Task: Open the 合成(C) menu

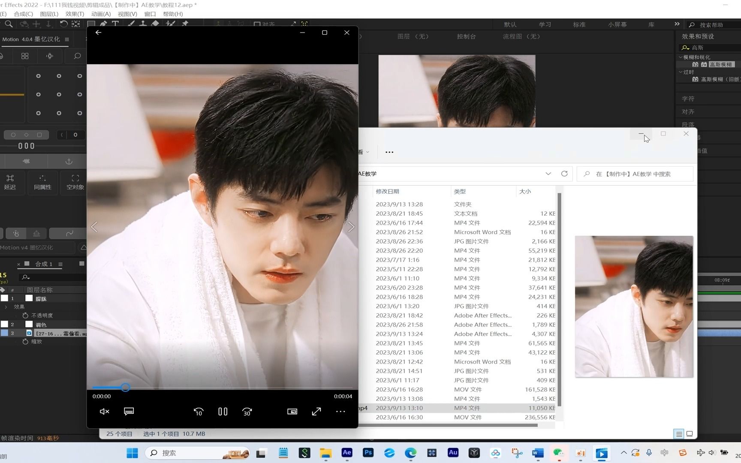Action: [x=23, y=14]
